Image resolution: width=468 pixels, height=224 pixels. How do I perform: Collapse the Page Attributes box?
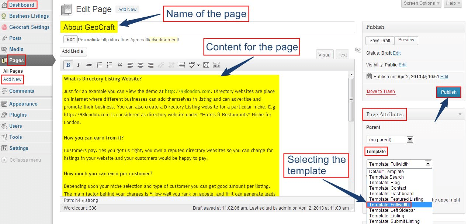[460, 114]
